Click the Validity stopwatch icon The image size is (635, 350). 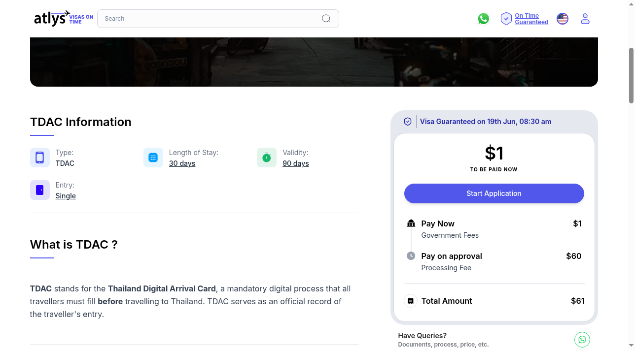tap(267, 158)
